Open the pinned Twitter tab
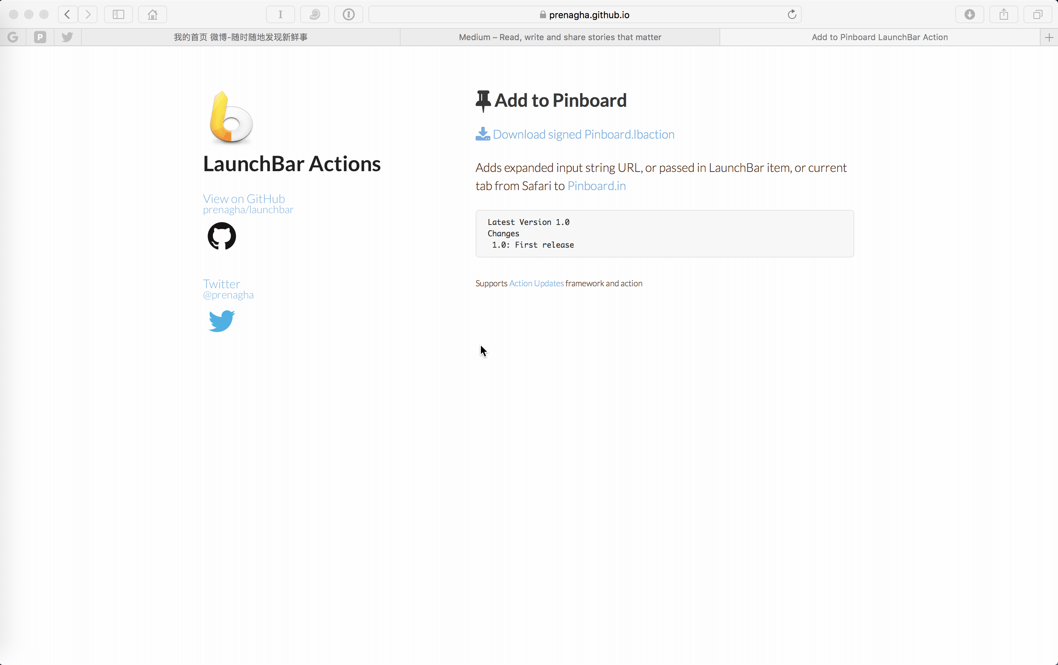 click(67, 37)
